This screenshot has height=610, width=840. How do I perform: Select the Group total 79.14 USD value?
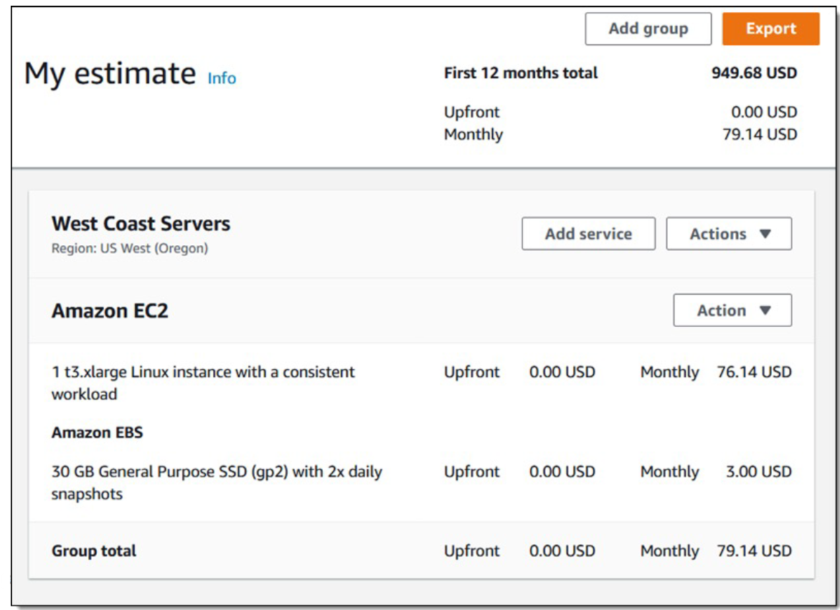click(755, 551)
